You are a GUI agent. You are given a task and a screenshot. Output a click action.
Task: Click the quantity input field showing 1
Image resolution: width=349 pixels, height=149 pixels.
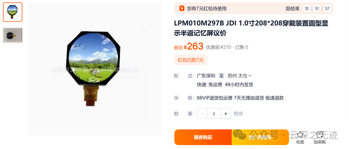coord(214,114)
